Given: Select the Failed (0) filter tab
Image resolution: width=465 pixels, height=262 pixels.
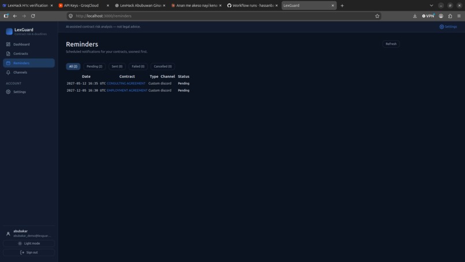Looking at the screenshot, I should pos(138,66).
